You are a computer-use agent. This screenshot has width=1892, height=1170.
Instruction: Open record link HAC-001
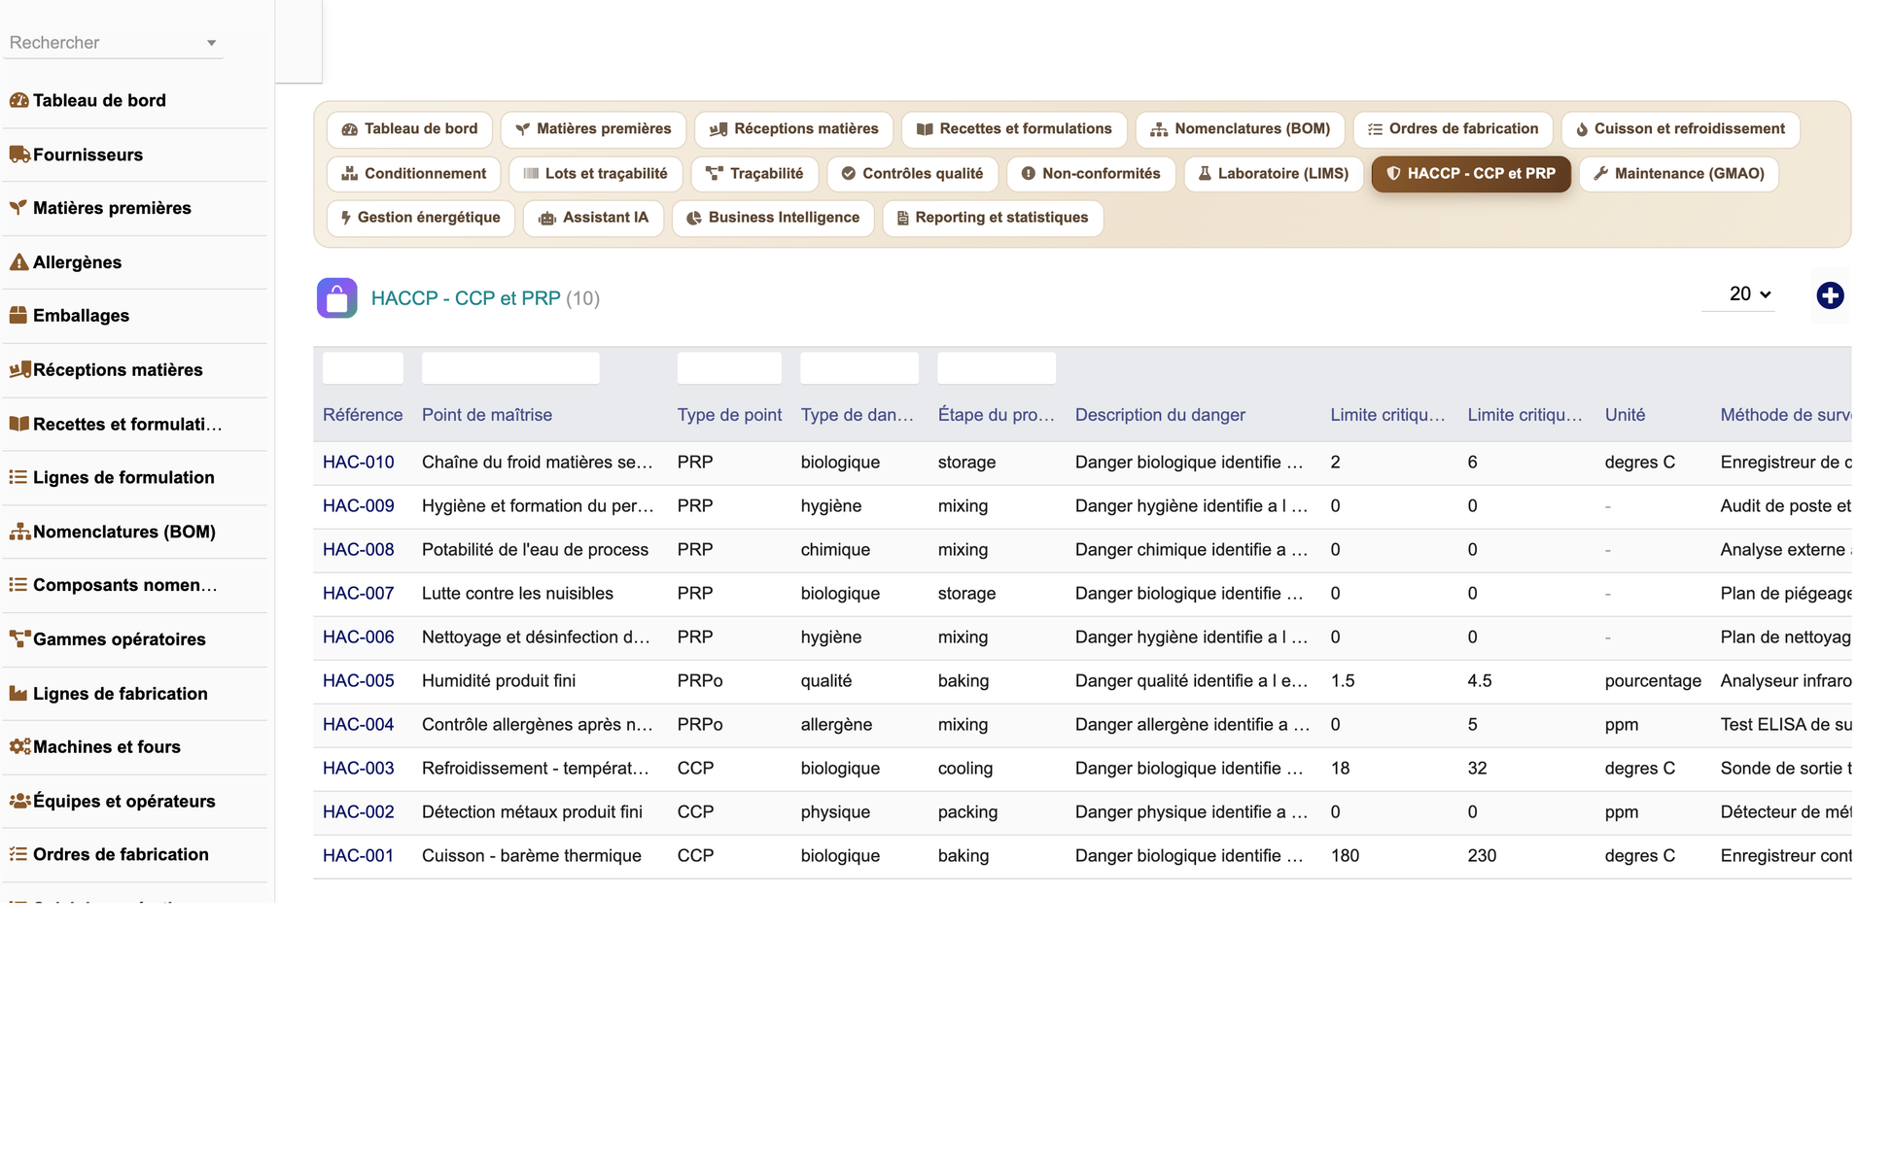click(x=359, y=856)
